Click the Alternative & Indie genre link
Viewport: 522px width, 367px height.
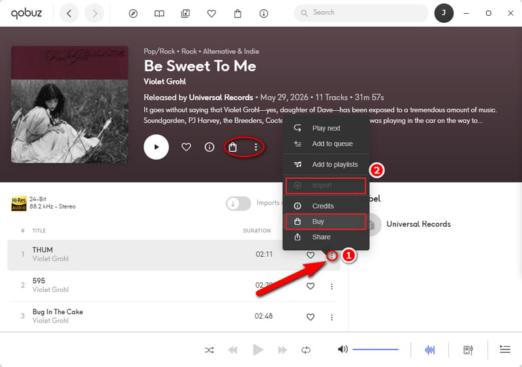pyautogui.click(x=231, y=51)
